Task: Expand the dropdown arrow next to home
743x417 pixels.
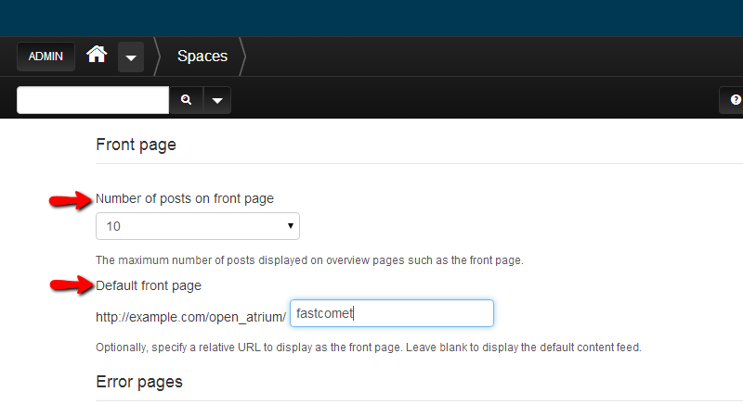Action: click(x=130, y=57)
